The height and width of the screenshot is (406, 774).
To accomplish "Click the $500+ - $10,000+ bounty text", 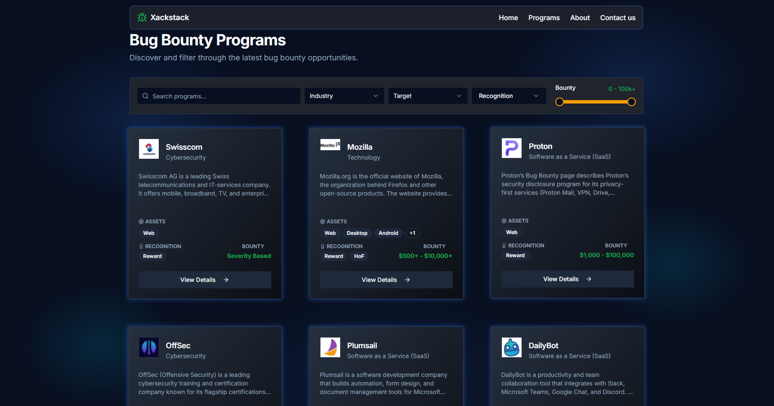I will 425,256.
